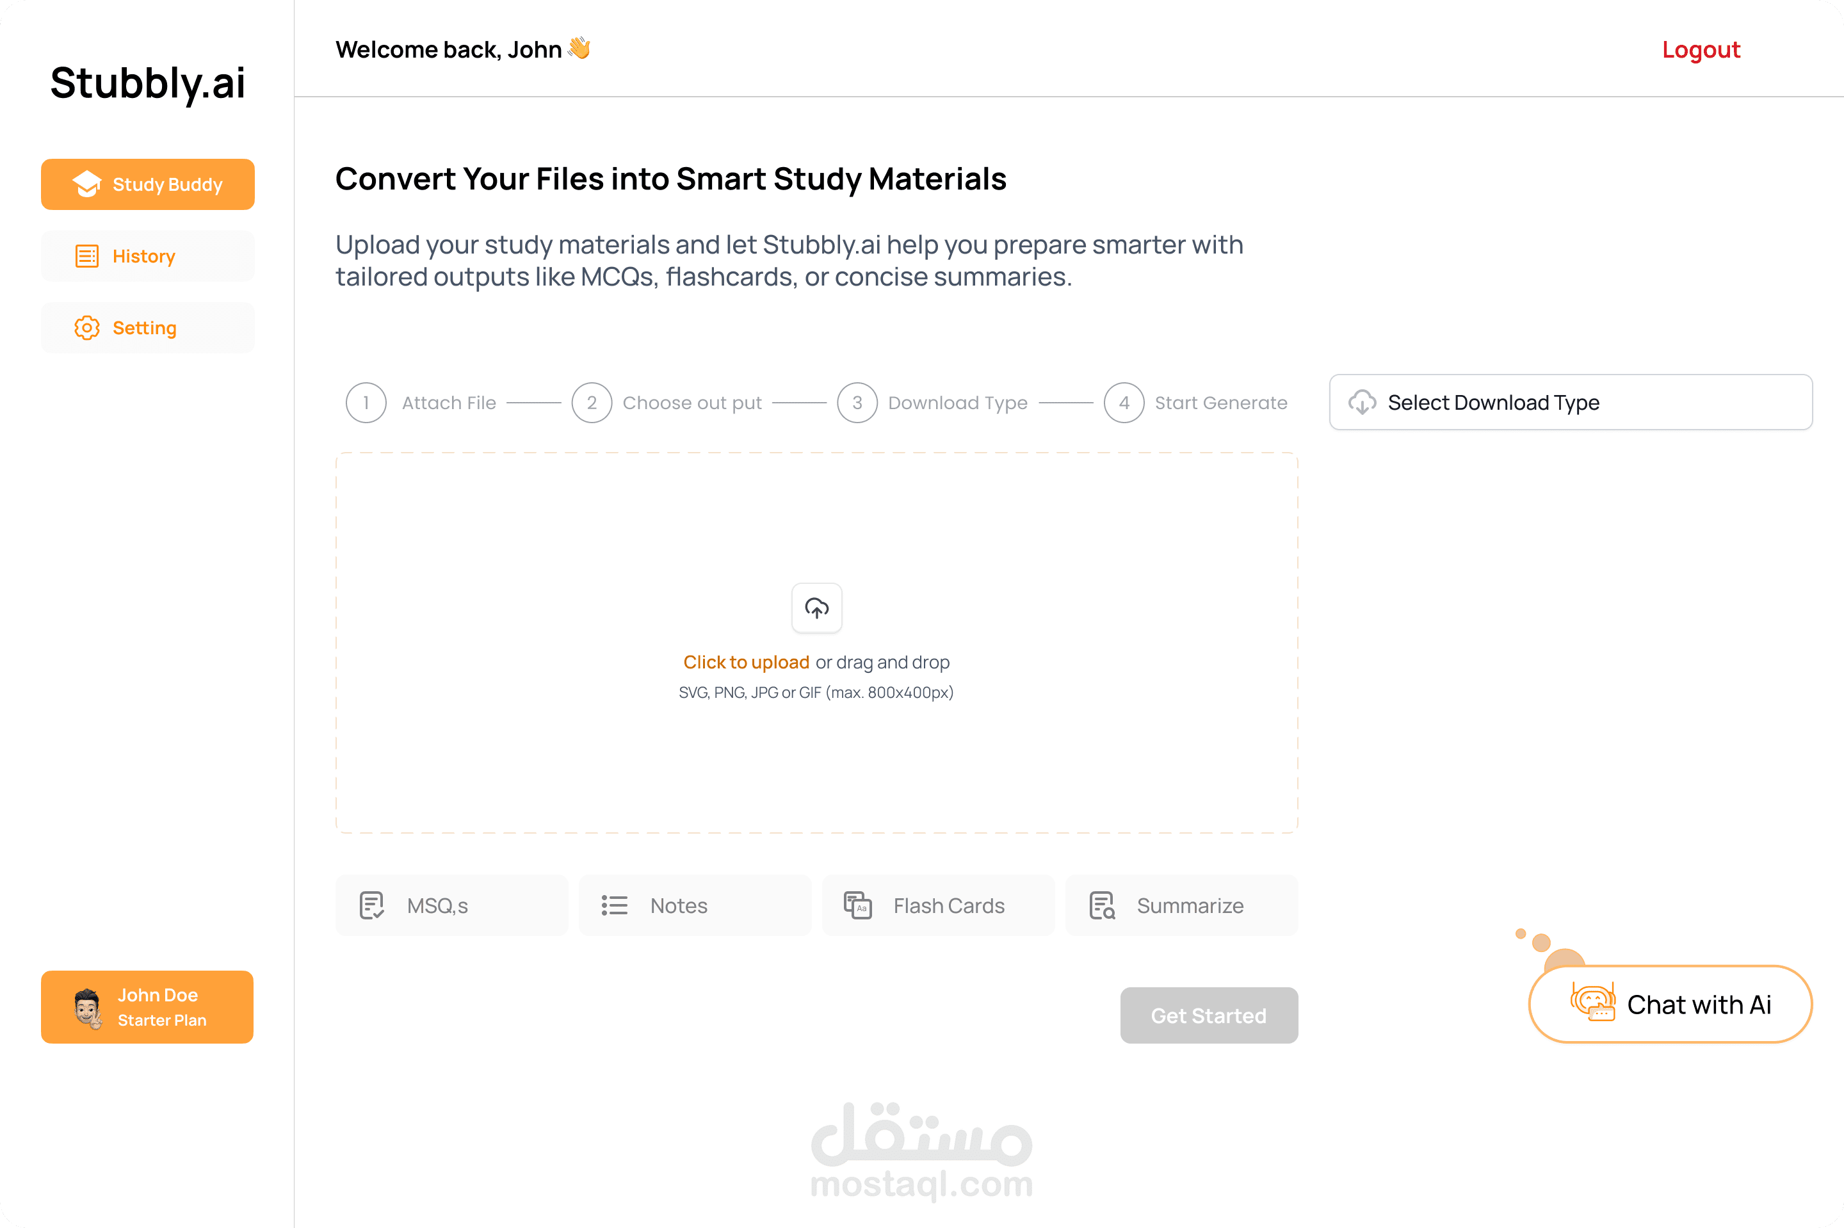Screen dimensions: 1844x1228
Task: Click the Logout link
Action: coord(1701,49)
